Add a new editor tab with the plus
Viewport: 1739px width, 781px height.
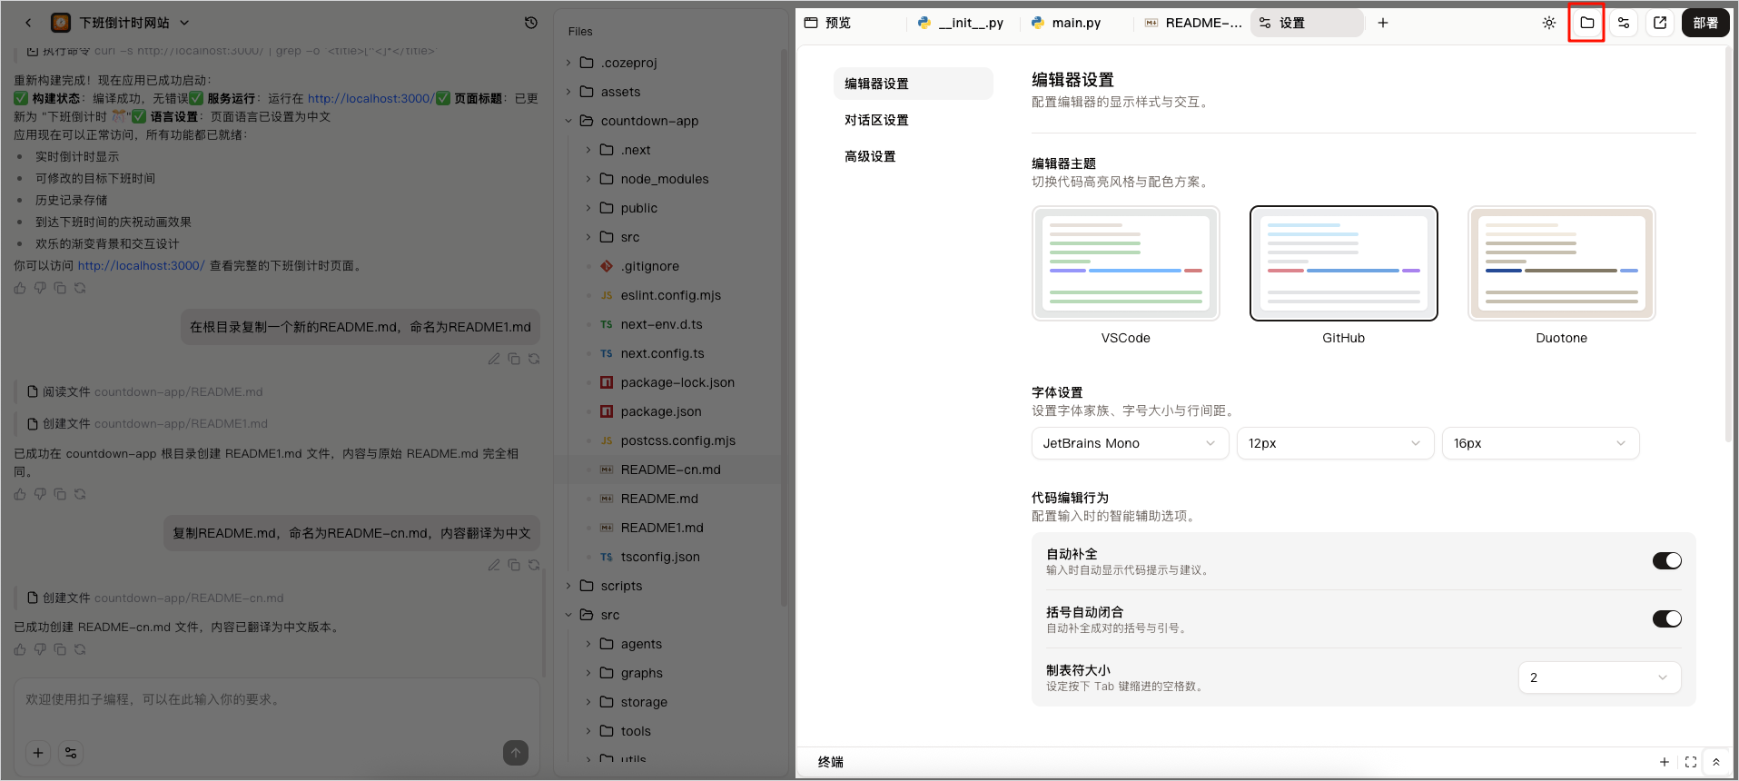point(1383,23)
